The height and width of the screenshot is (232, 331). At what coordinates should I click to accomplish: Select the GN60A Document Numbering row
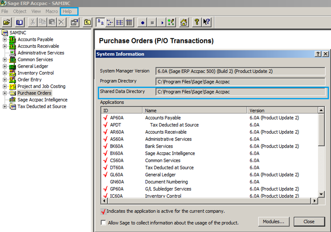coord(210,182)
